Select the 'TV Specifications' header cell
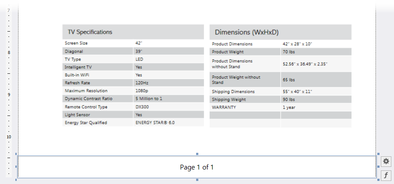This screenshot has height=184, width=394. point(133,32)
